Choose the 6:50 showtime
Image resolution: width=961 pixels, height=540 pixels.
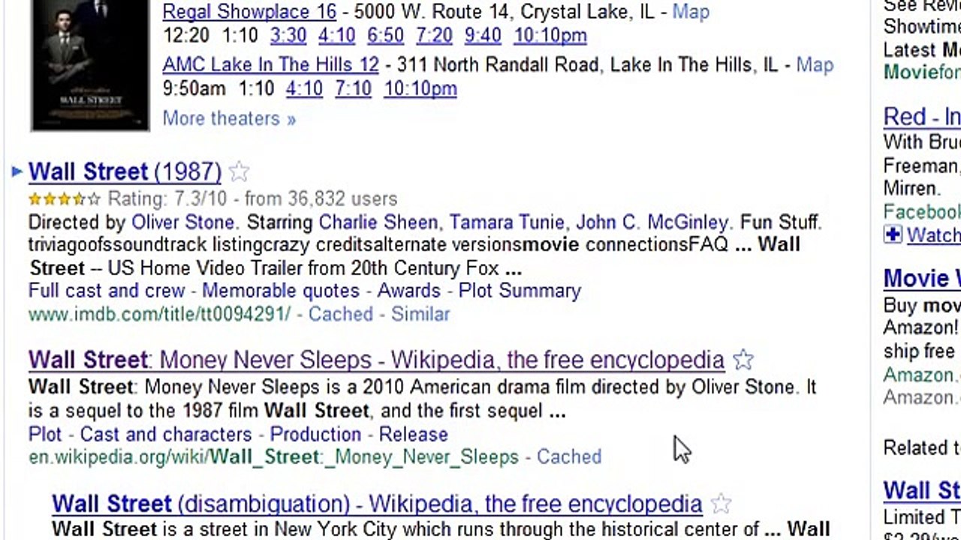pyautogui.click(x=385, y=35)
